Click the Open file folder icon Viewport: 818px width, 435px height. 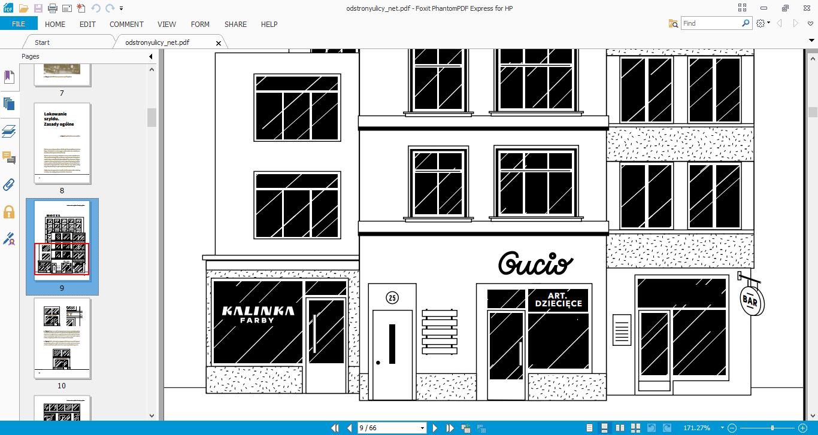click(x=23, y=8)
